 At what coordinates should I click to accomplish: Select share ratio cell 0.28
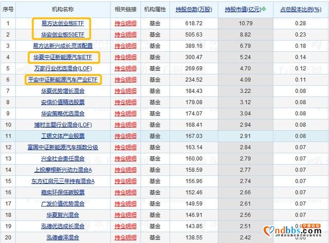(300, 23)
